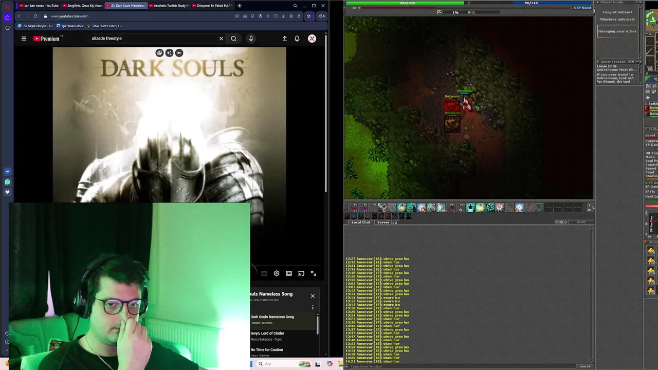The width and height of the screenshot is (658, 370).
Task: Cast the video to a device
Action: pos(301,273)
